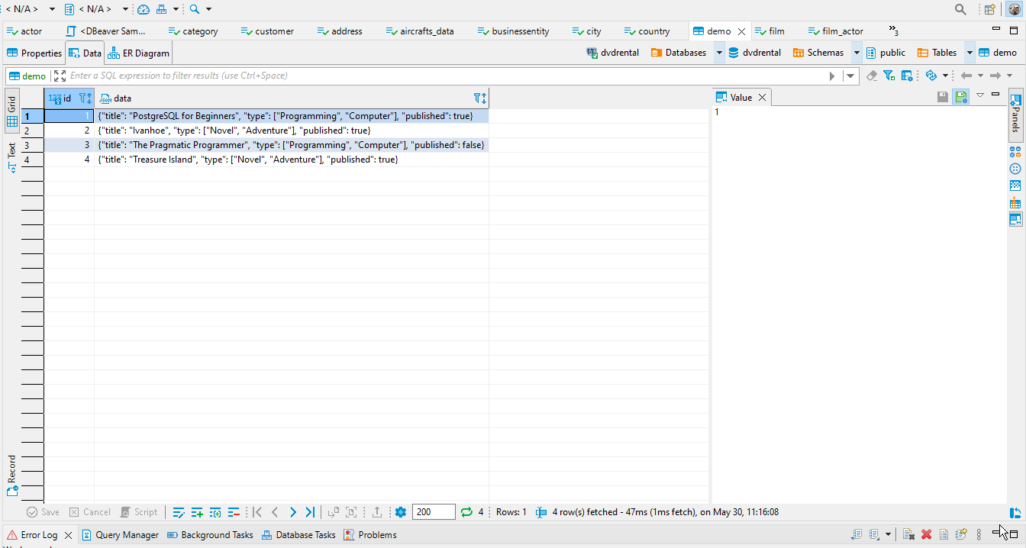Click the fetch size input showing 200
1026x548 pixels.
(433, 512)
